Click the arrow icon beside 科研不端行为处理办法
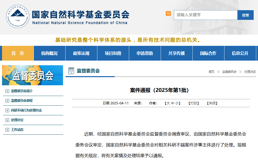Image resolution: width=258 pixels, height=166 pixels. pyautogui.click(x=7, y=110)
